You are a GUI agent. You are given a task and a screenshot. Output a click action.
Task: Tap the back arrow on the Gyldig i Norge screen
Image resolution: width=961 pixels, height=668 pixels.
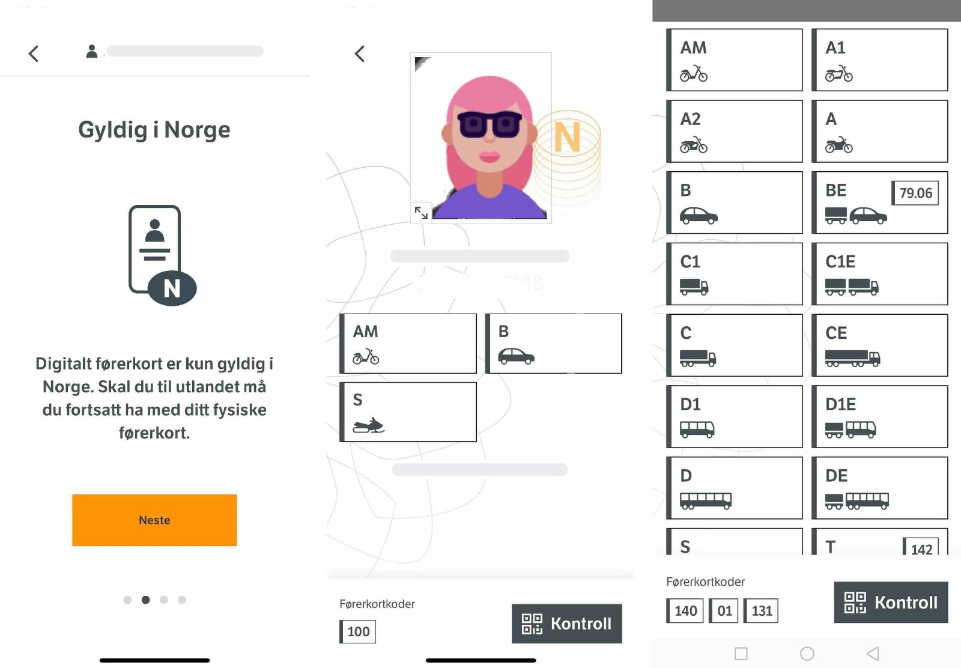[x=34, y=53]
